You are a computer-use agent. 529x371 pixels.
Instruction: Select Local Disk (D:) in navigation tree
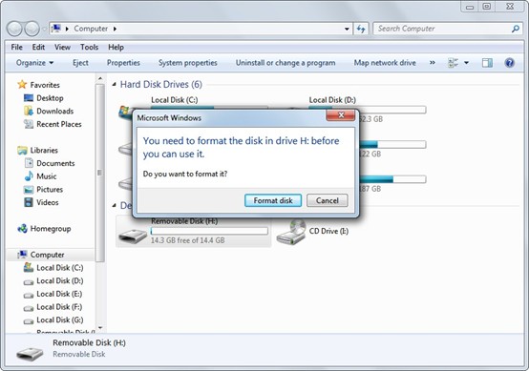click(60, 281)
